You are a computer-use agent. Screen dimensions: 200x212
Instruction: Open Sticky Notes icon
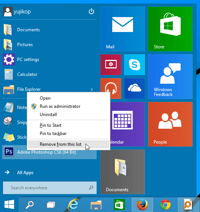tap(9, 137)
